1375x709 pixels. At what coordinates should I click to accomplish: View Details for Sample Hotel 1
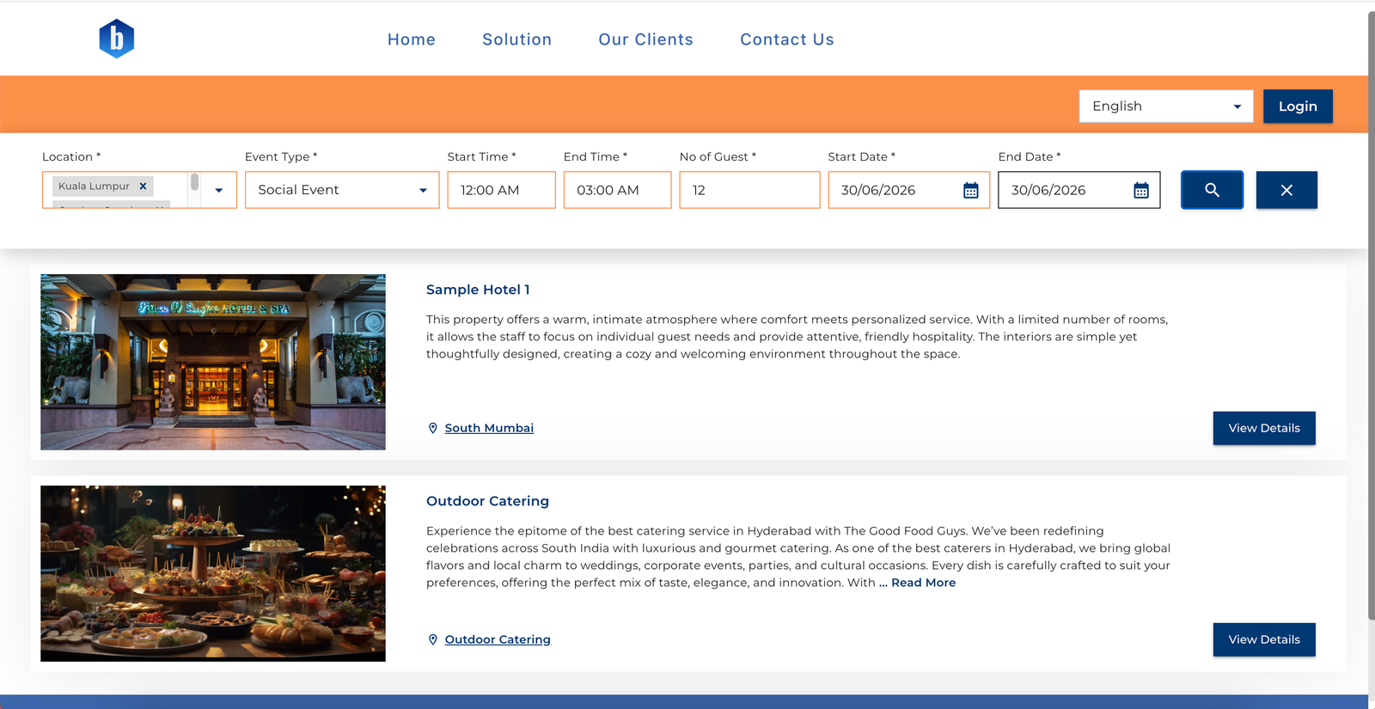pos(1264,428)
